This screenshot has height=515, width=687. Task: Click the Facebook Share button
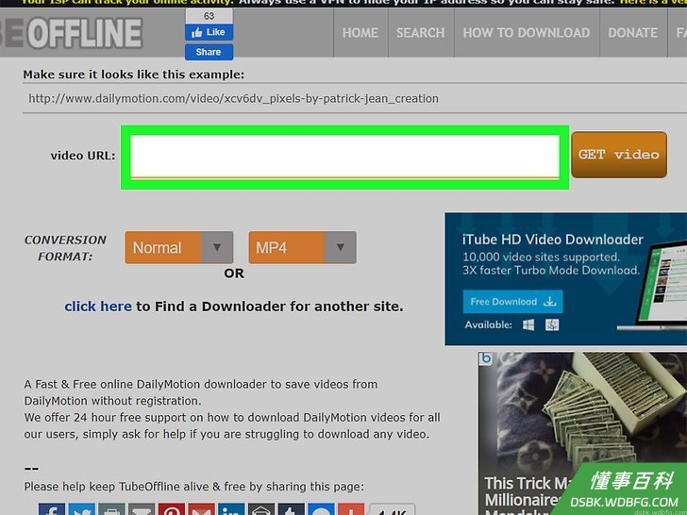[209, 52]
